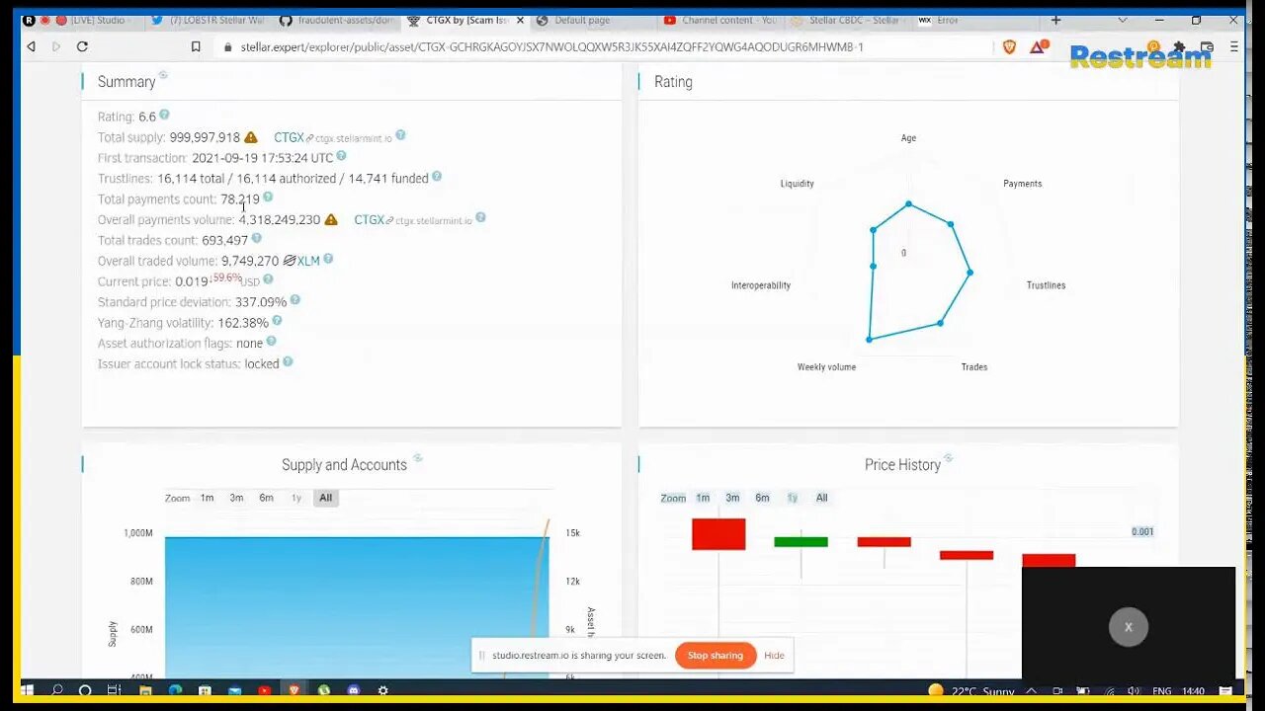Click the help icon beside Overall payments volume
Image resolution: width=1265 pixels, height=711 pixels.
480,217
